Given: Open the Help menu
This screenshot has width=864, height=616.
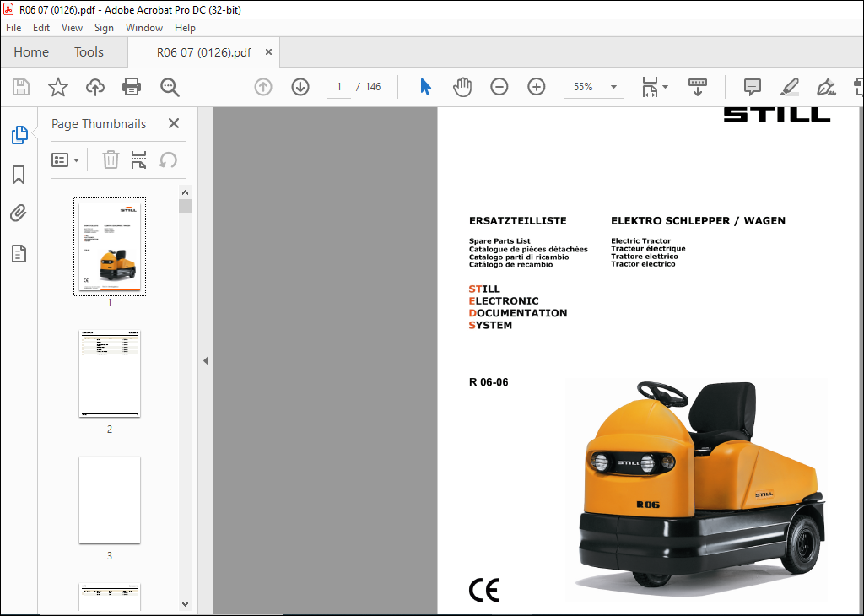Looking at the screenshot, I should [185, 28].
